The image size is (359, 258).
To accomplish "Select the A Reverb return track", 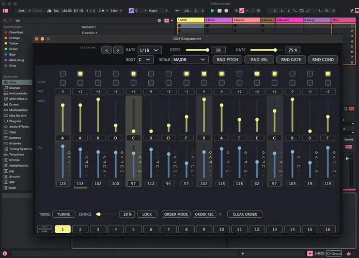I will (x=289, y=20).
